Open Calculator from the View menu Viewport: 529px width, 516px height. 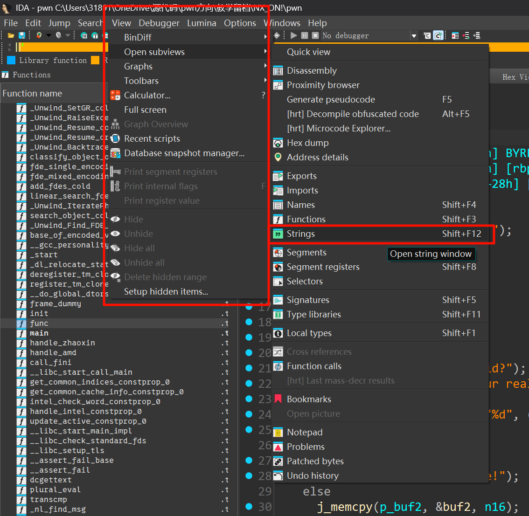coord(188,96)
